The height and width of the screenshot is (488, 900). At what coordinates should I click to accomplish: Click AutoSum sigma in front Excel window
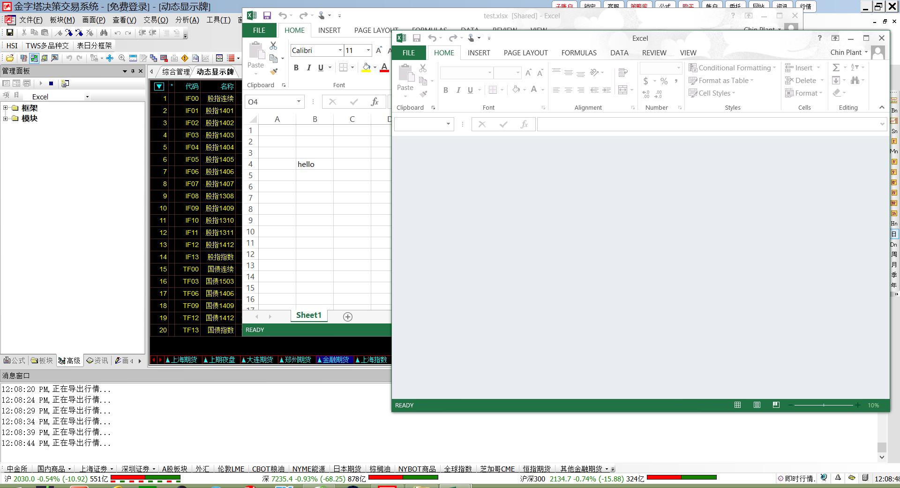(x=836, y=68)
